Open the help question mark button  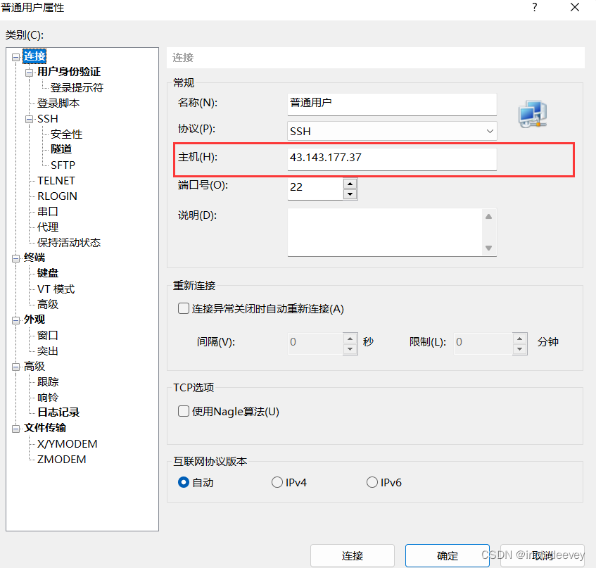click(534, 7)
